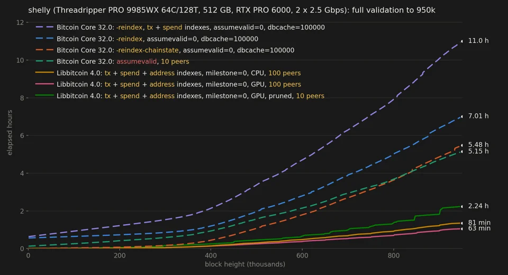This screenshot has width=508, height=275.
Task: Click the end-point marker beside 7.01 h
Action: click(462, 116)
